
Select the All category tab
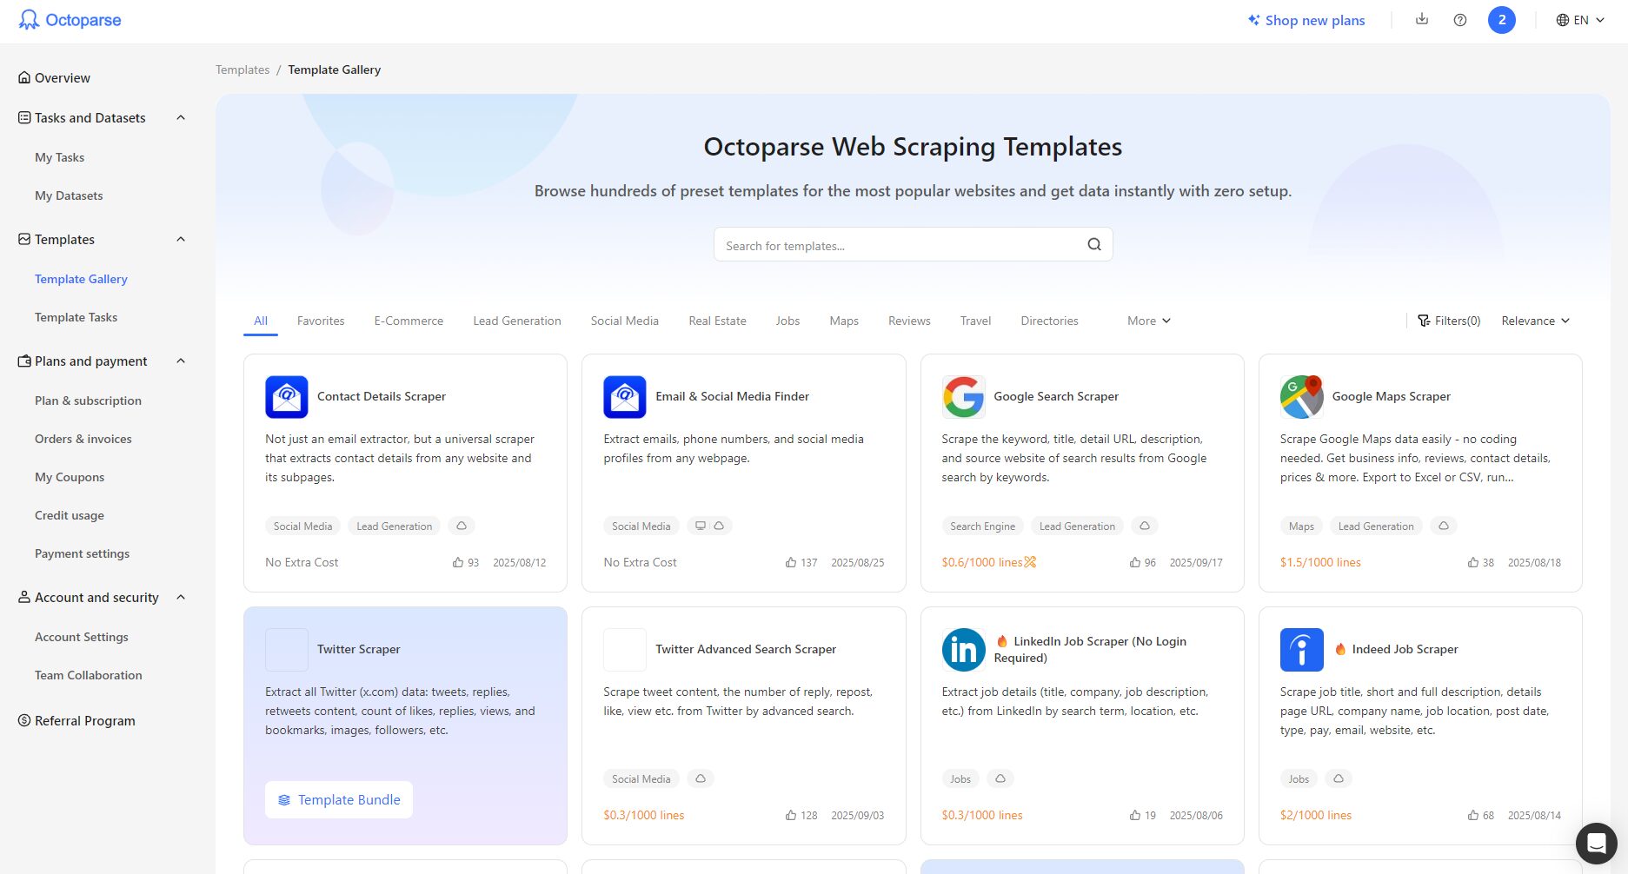coord(261,321)
